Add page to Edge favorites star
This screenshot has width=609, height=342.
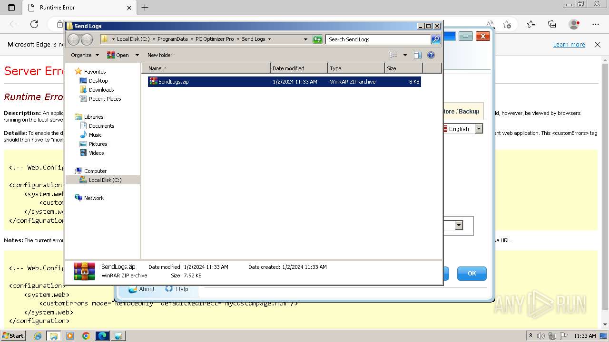point(507,24)
